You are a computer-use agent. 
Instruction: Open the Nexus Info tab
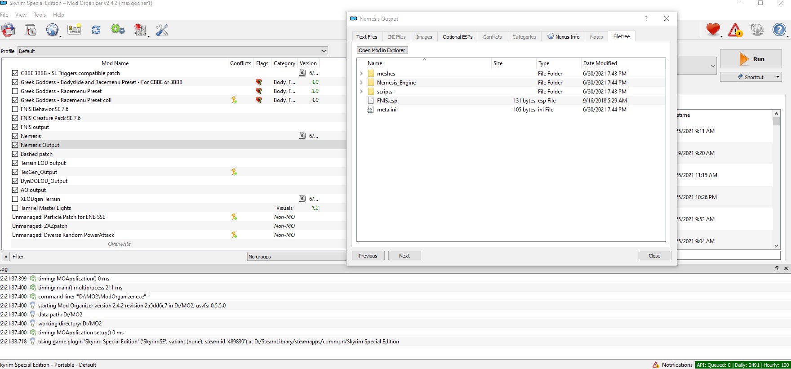point(564,37)
